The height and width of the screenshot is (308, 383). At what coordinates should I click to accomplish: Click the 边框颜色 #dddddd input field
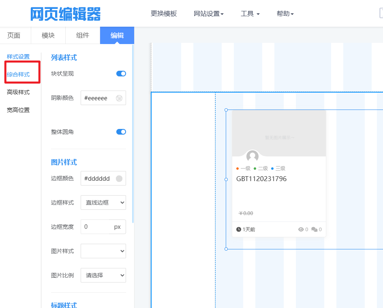tap(103, 178)
